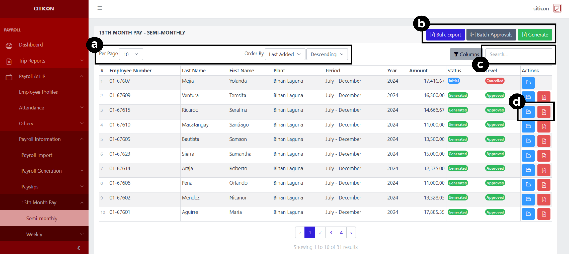Open Dashboard from the sidebar
The image size is (569, 254).
click(x=31, y=45)
